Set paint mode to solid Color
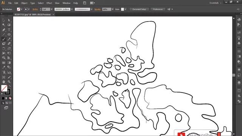This screenshot has width=242, height=136. 3,98
